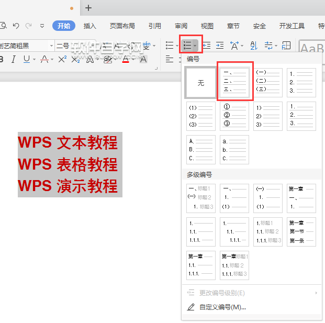
Task: Open 更改编号级别(E) submenu
Action: [x=252, y=293]
